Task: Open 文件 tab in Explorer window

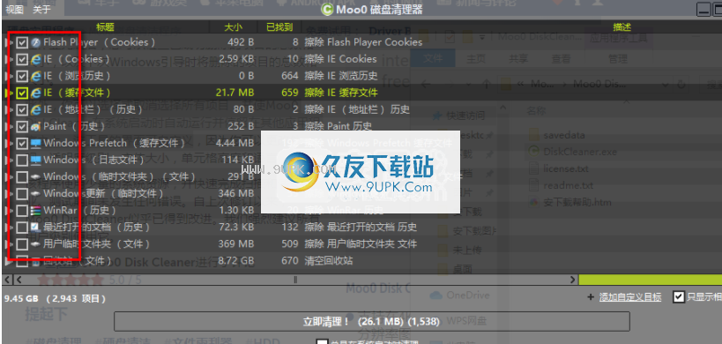Action: click(x=433, y=58)
